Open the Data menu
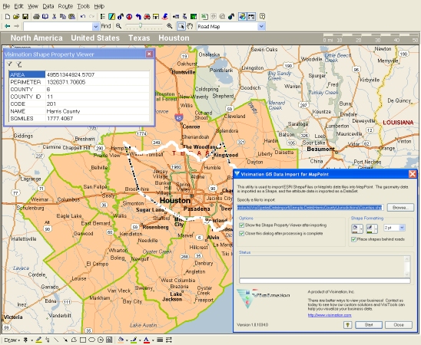This screenshot has width=421, height=345. point(48,6)
